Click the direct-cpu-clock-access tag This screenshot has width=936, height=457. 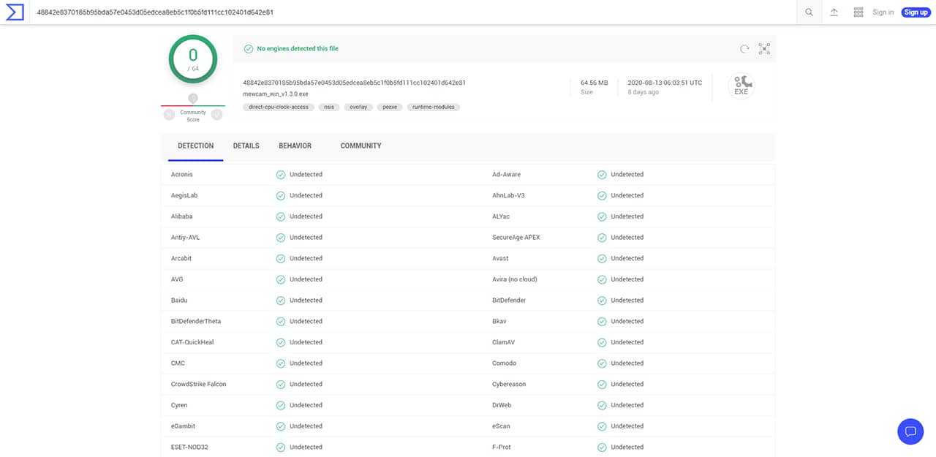[279, 107]
